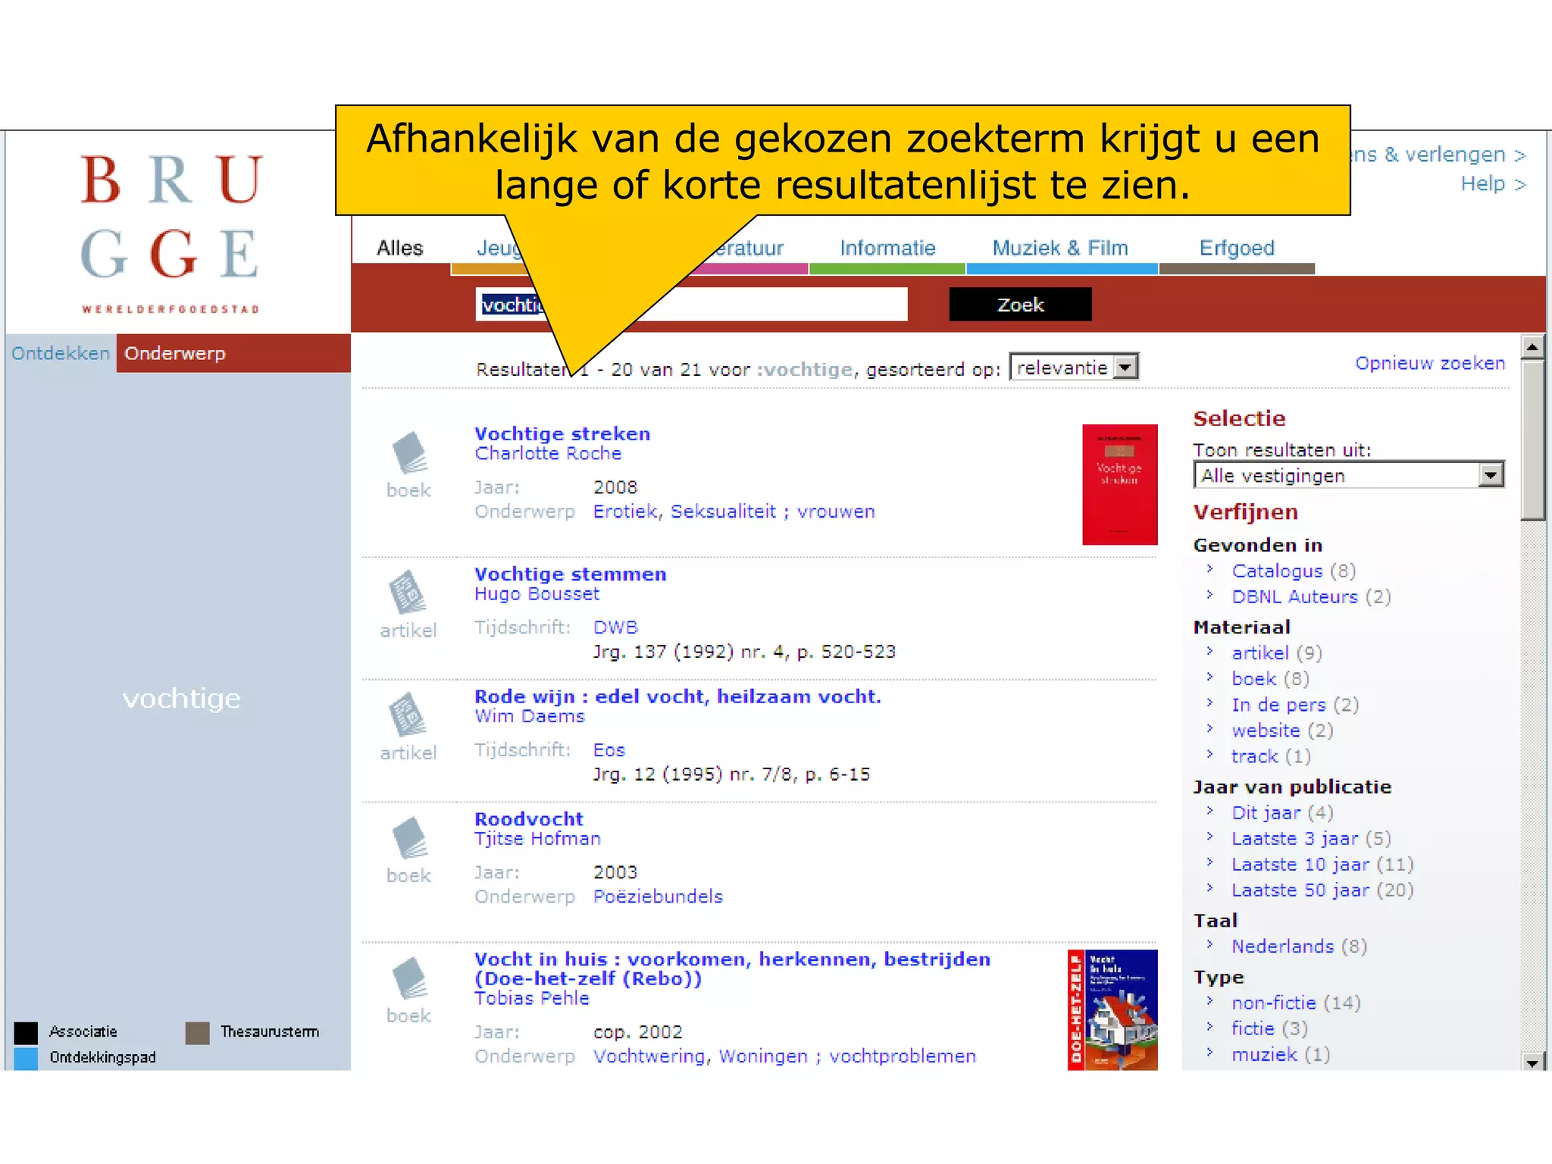The width and height of the screenshot is (1552, 1164).
Task: Click the scrollbar up arrow
Action: [x=1532, y=347]
